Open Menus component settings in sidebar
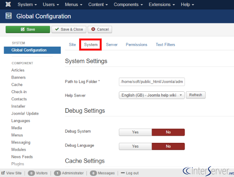The image size is (234, 177). [17, 135]
